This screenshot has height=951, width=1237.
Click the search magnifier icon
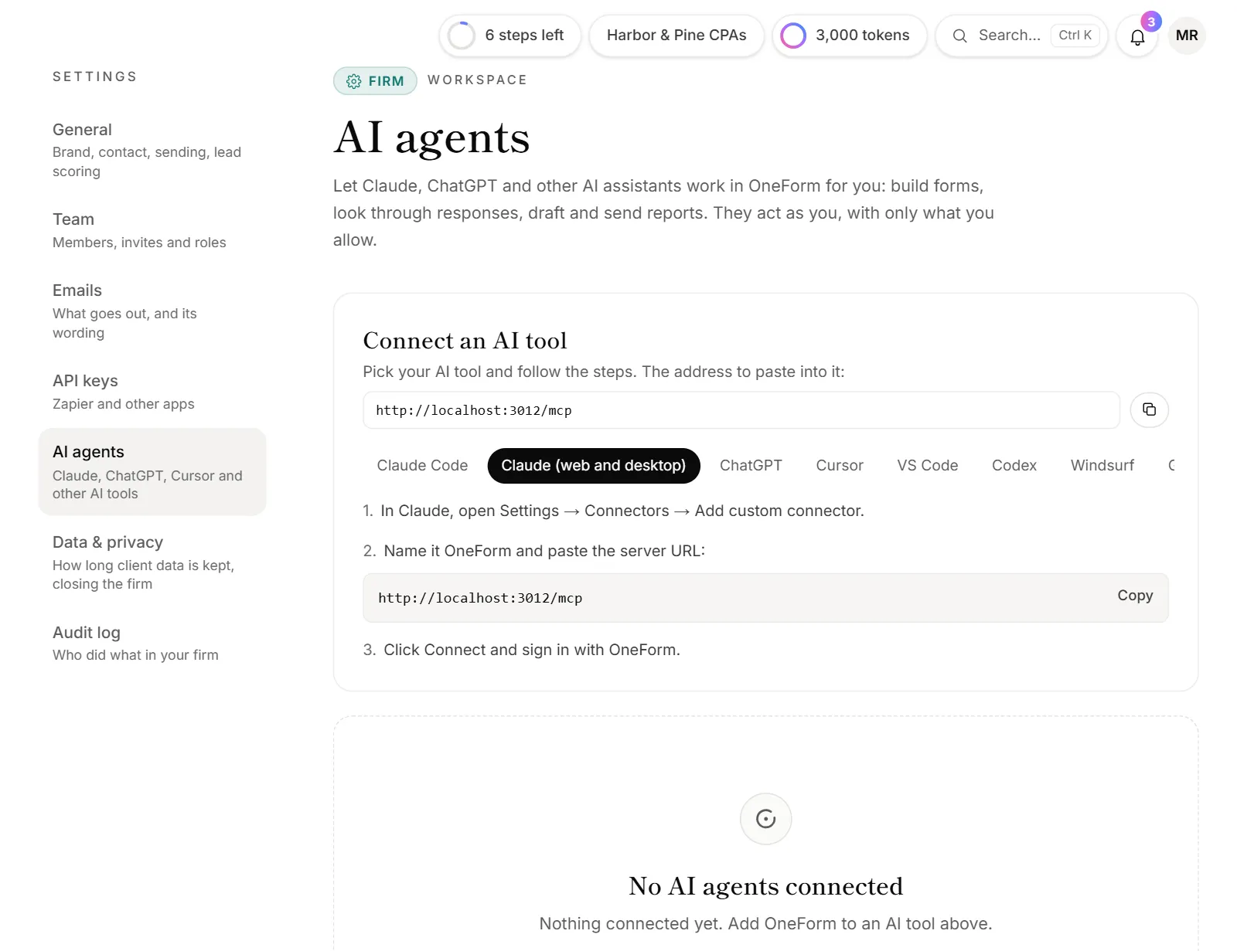click(959, 36)
